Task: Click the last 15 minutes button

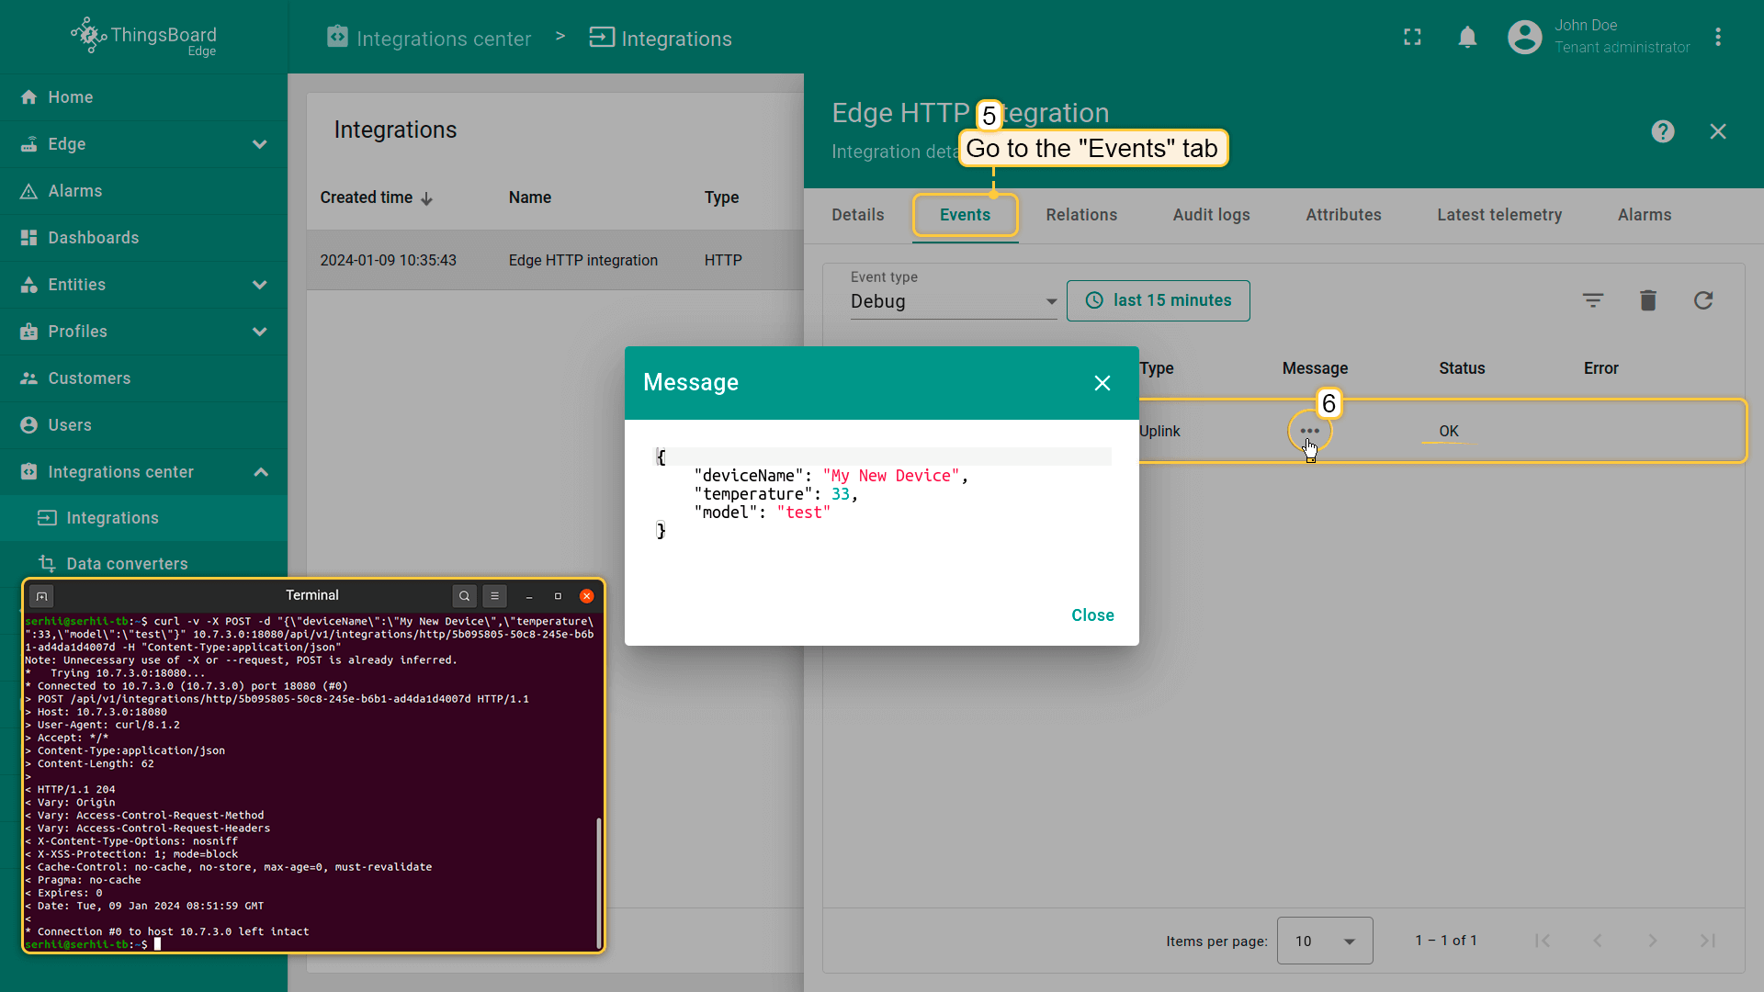Action: coord(1158,300)
